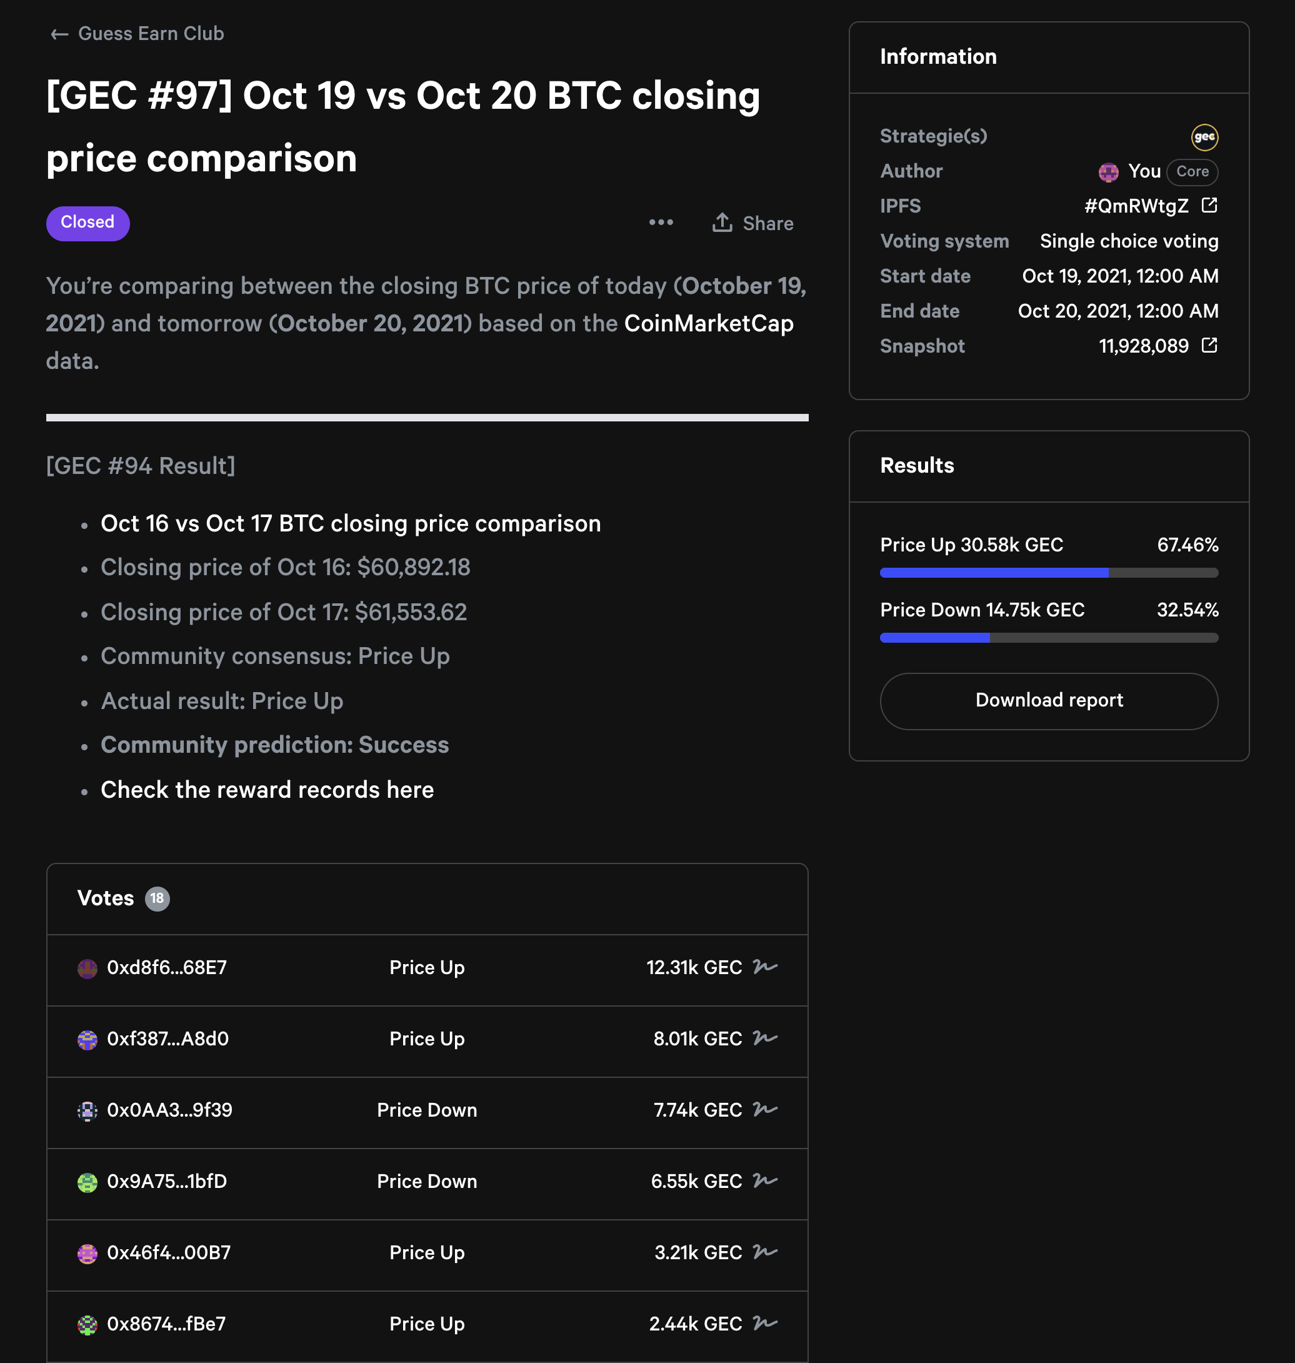Click the author avatar next to You
This screenshot has width=1295, height=1363.
(1108, 172)
